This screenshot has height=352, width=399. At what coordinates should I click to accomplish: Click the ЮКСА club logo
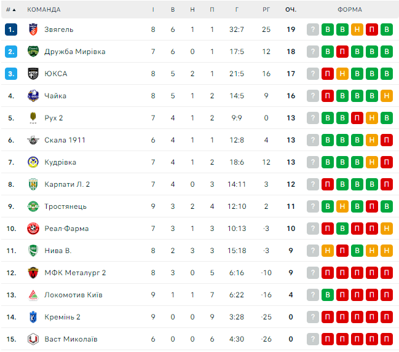click(x=33, y=74)
